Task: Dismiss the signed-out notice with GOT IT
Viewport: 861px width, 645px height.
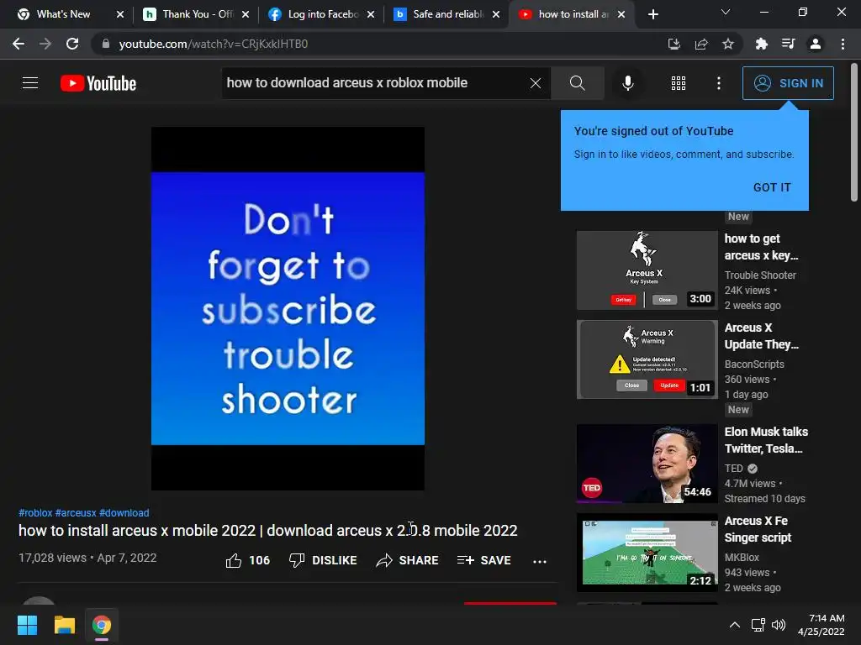Action: (x=772, y=187)
